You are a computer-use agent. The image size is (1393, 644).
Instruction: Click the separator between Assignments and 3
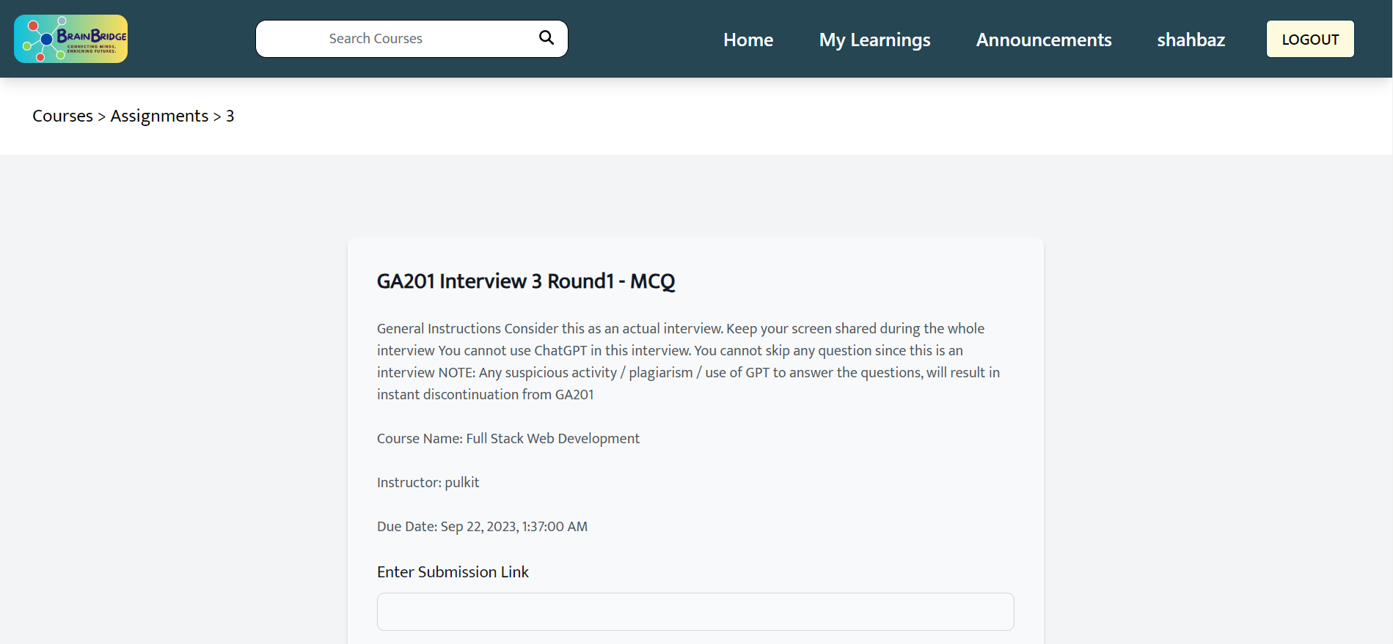pos(217,116)
